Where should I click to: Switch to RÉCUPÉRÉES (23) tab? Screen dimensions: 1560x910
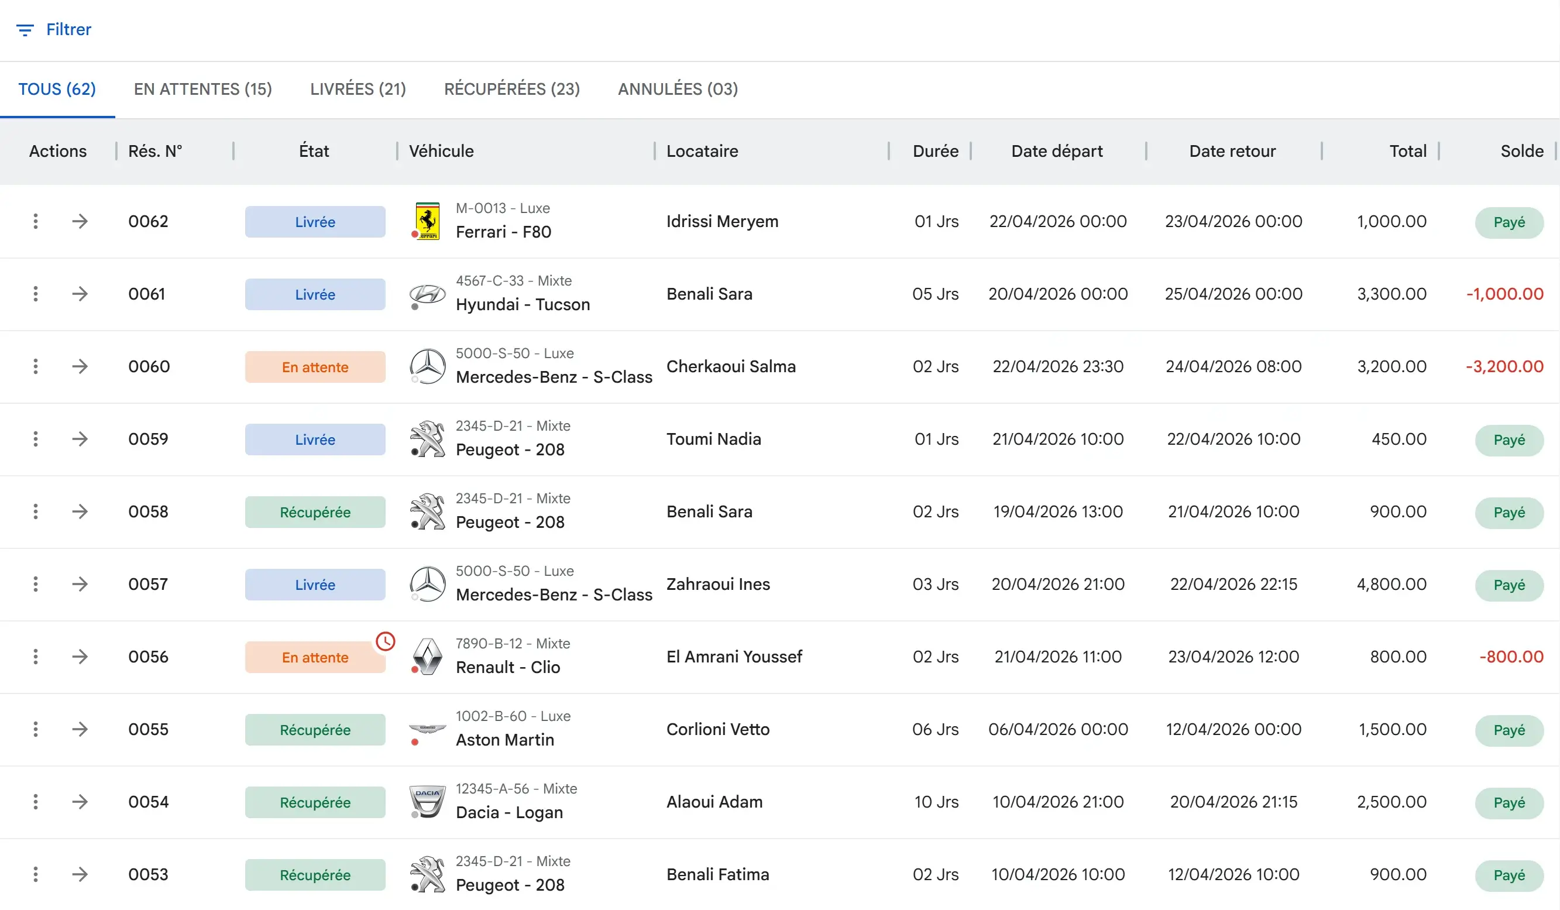click(511, 89)
